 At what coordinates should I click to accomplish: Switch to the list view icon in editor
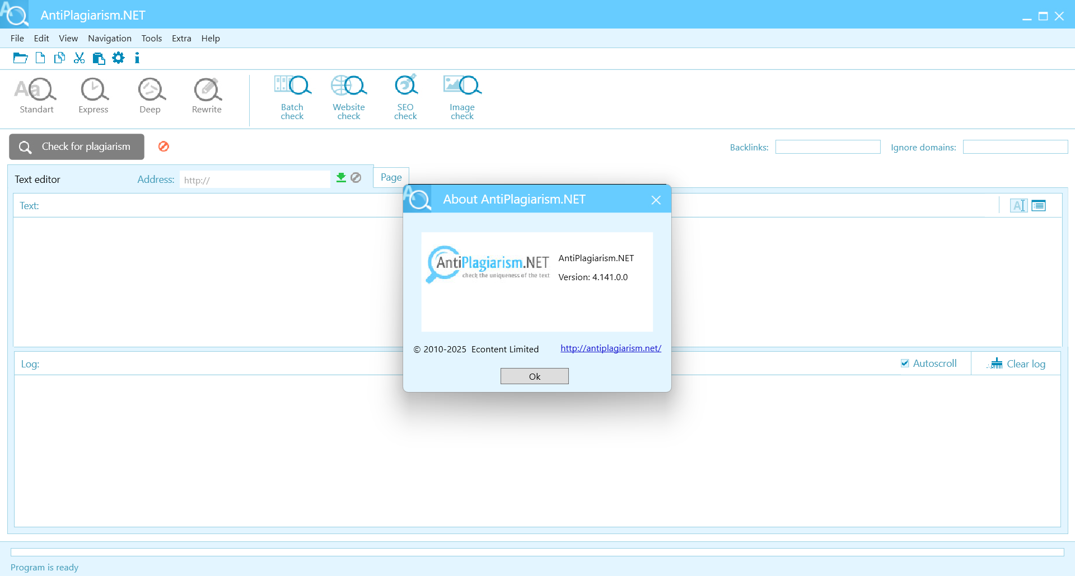(x=1039, y=206)
